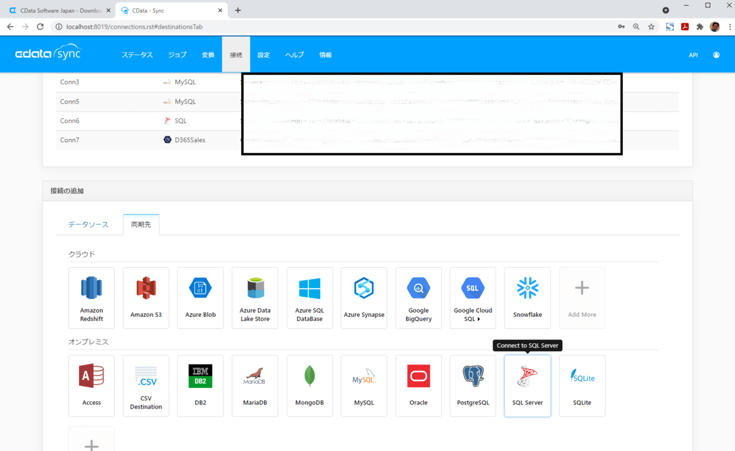The image size is (735, 451).
Task: Select the Azure SQL DataBase tile
Action: [x=309, y=298]
